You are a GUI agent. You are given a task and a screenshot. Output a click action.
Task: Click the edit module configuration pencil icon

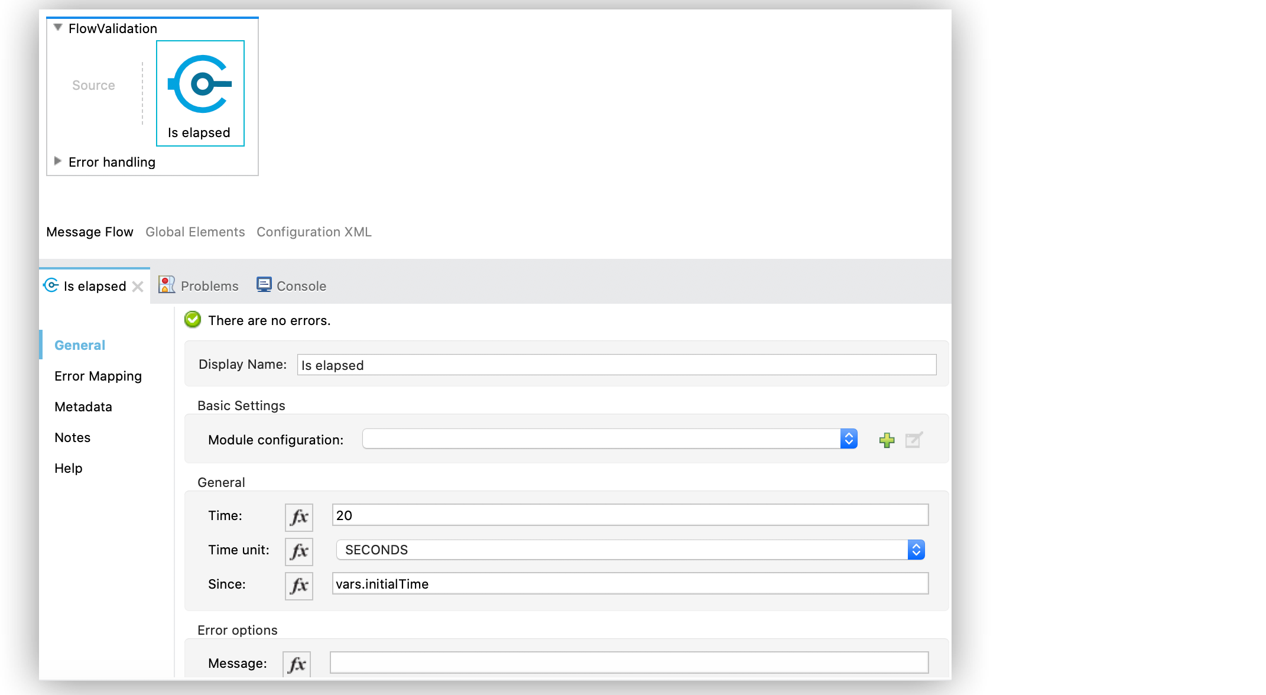(x=914, y=440)
